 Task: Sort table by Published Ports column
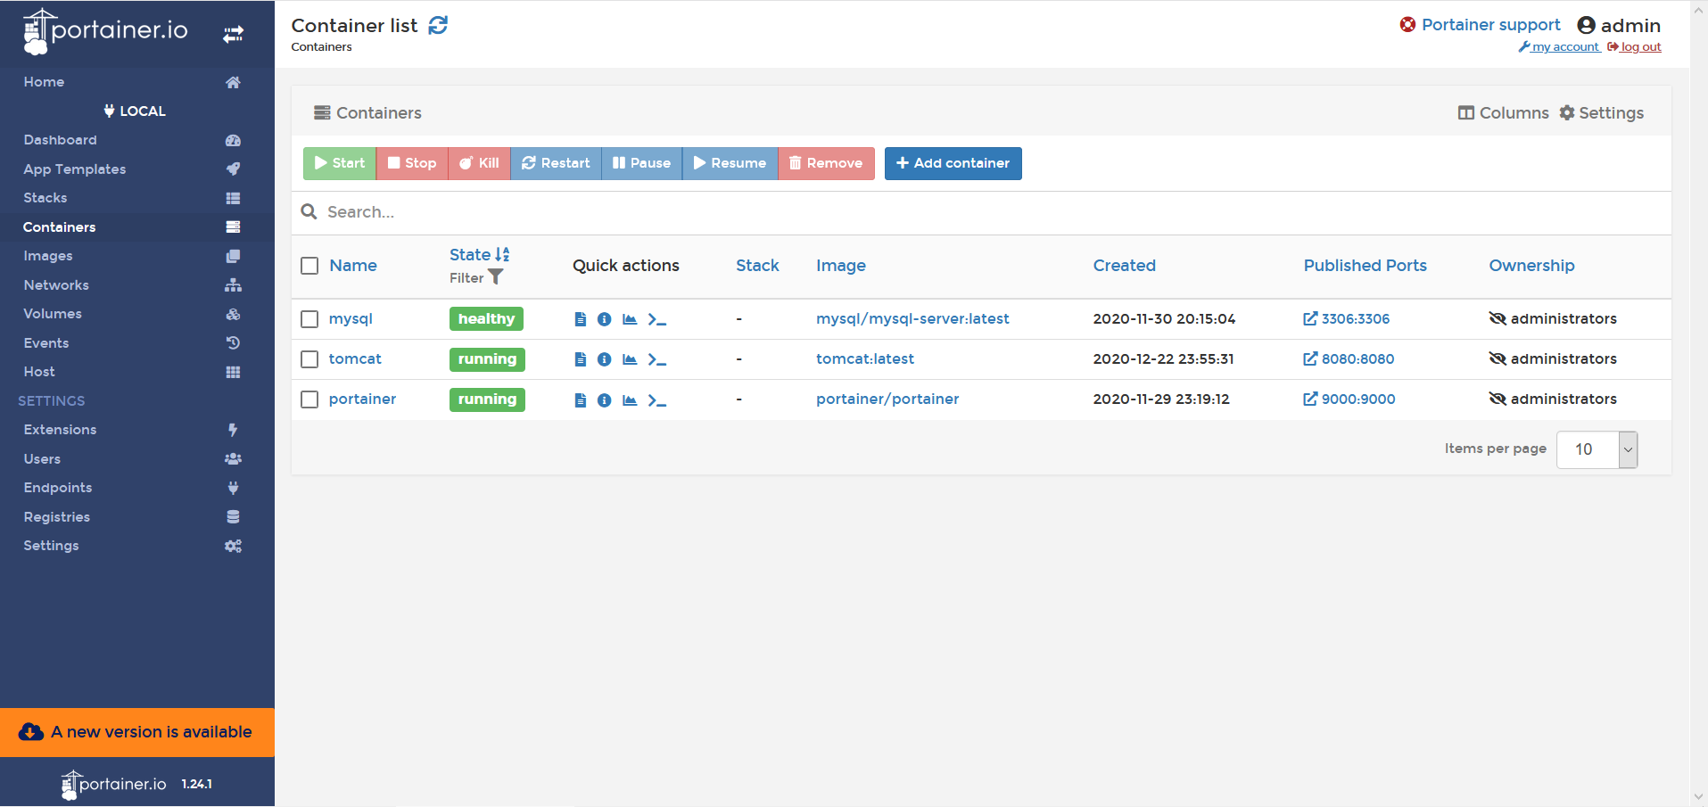click(x=1365, y=266)
